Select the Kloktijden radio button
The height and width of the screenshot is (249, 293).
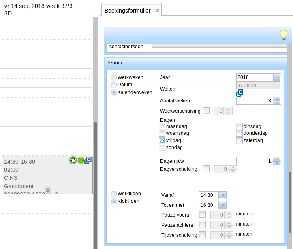(x=113, y=201)
